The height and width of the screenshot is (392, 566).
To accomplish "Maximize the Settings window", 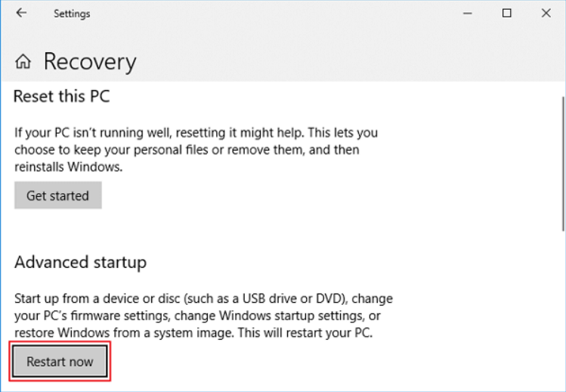I will click(507, 13).
